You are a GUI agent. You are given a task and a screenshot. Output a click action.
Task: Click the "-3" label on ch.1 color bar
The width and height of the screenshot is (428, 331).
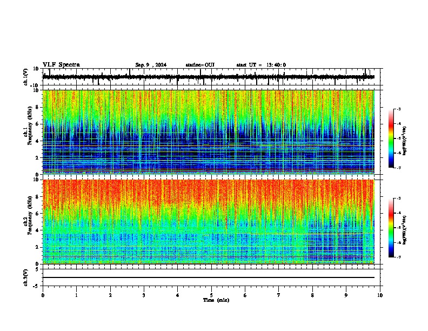point(399,109)
